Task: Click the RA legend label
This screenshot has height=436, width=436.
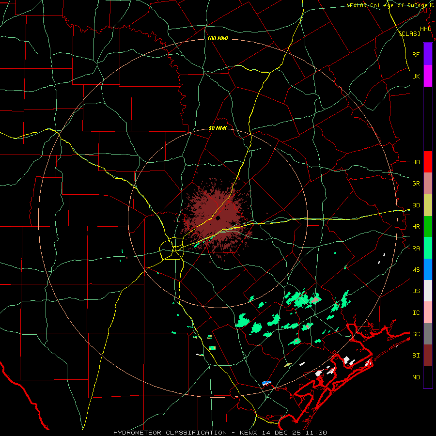Action: tap(416, 249)
